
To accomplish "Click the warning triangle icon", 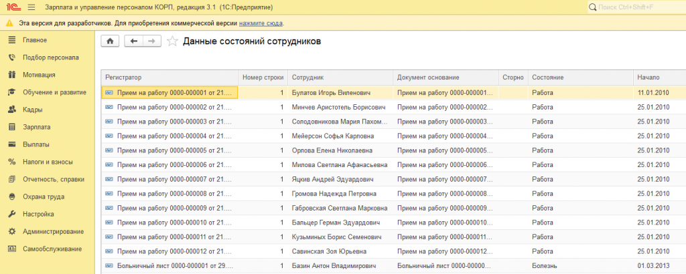I will tap(9, 23).
